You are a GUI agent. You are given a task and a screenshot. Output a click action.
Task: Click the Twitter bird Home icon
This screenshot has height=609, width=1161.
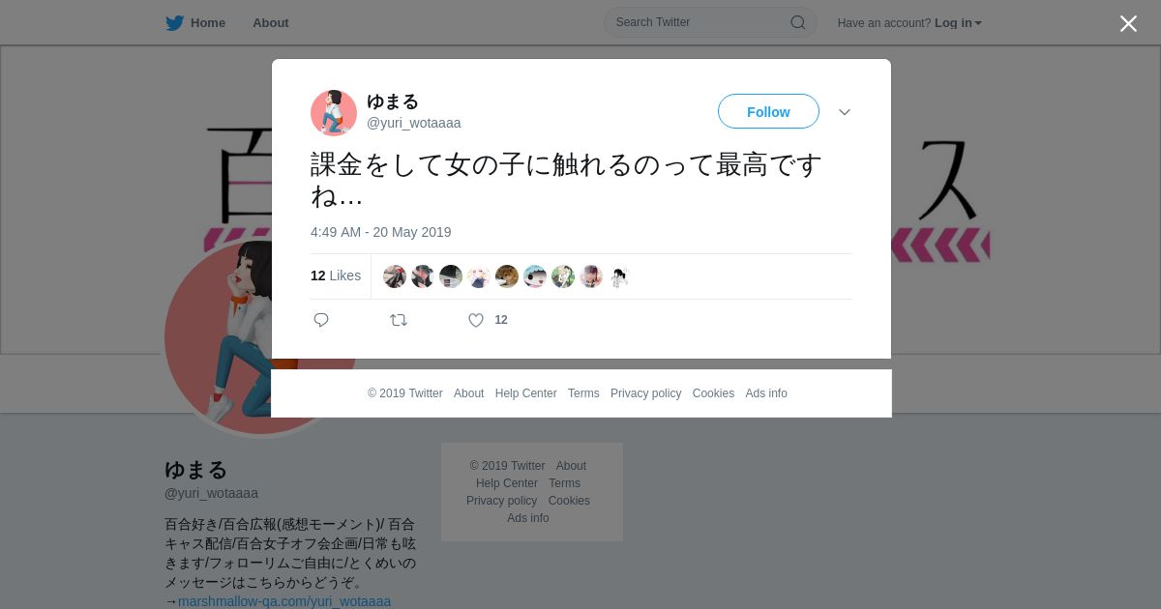174,22
